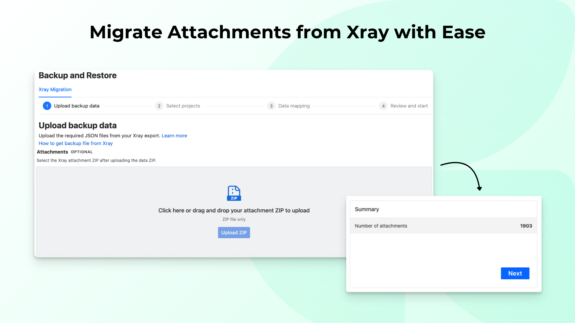
Task: Click the ZIP file icon in upload area
Action: 234,193
